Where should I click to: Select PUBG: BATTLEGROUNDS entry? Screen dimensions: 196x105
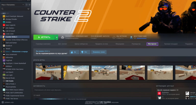(x=15, y=93)
